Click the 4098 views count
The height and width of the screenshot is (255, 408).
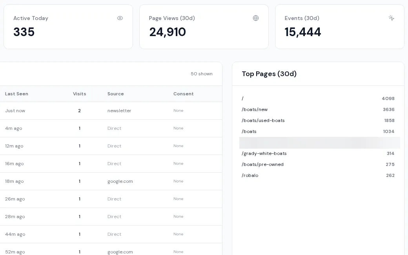[388, 98]
